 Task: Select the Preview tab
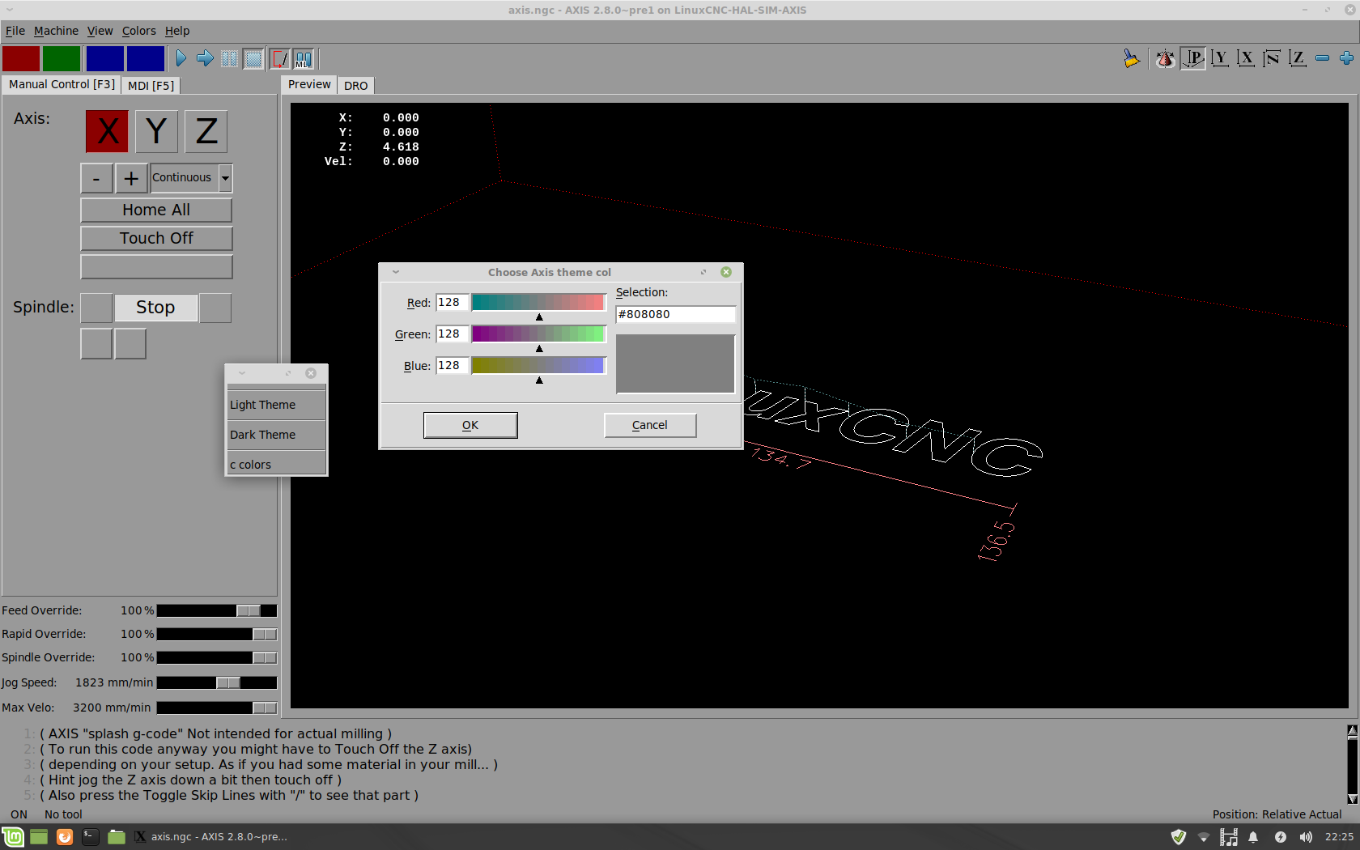[x=309, y=84]
